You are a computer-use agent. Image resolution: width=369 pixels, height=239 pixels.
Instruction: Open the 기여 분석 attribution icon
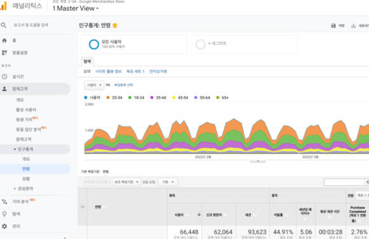tap(4, 201)
